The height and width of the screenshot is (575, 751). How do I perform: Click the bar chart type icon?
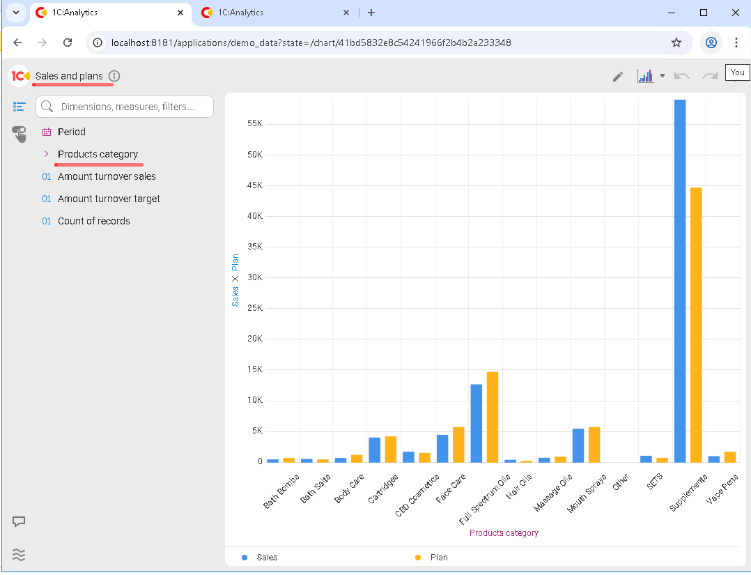pyautogui.click(x=645, y=76)
